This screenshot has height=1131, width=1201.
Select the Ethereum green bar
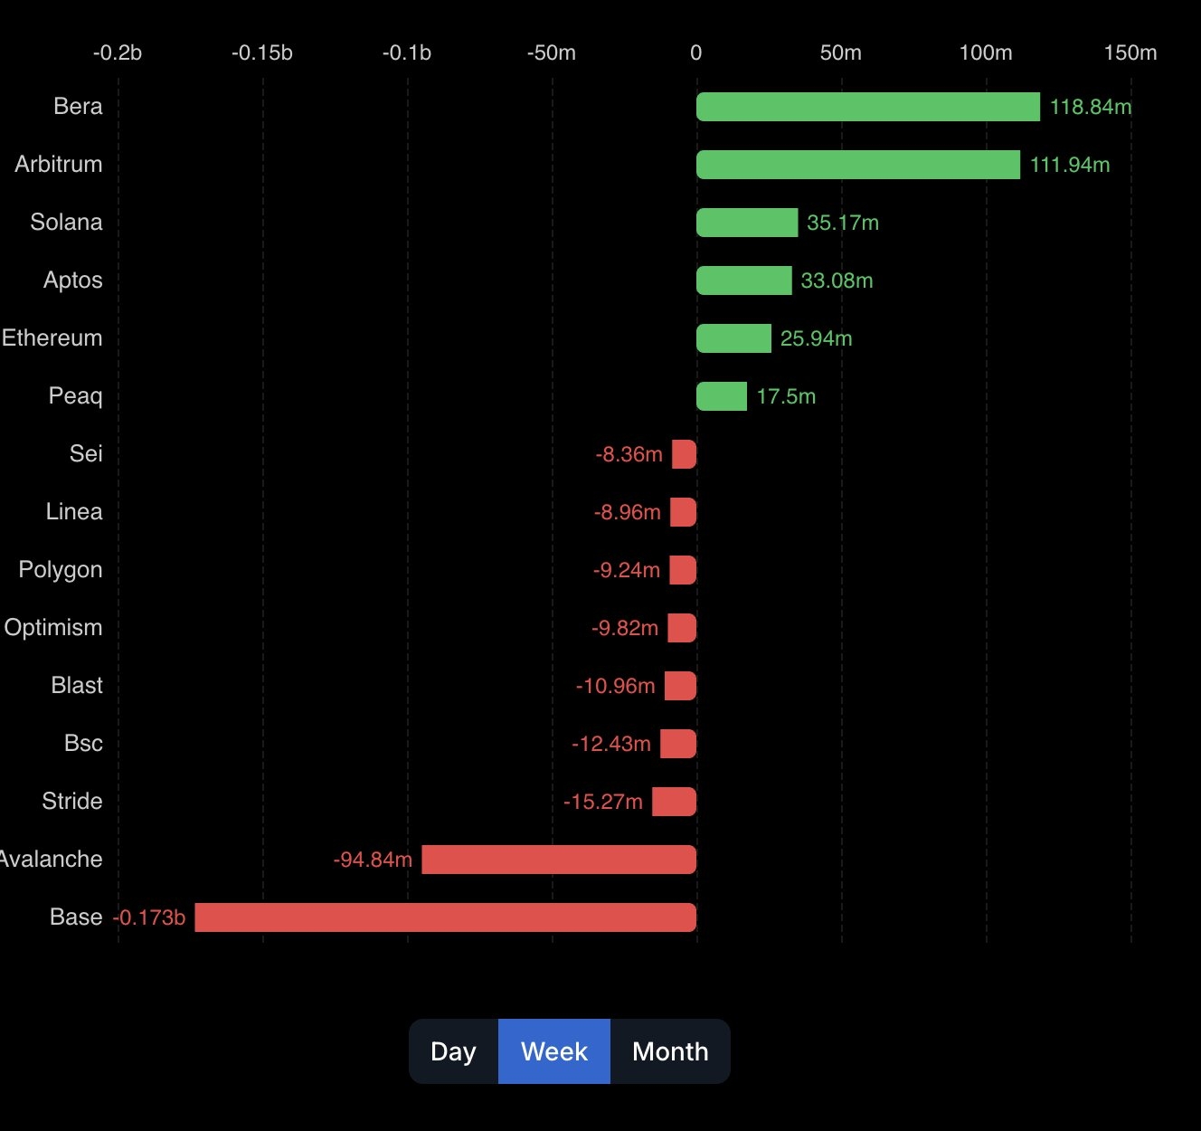point(733,338)
